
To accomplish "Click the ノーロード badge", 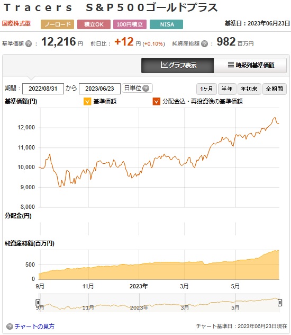I will coord(57,24).
